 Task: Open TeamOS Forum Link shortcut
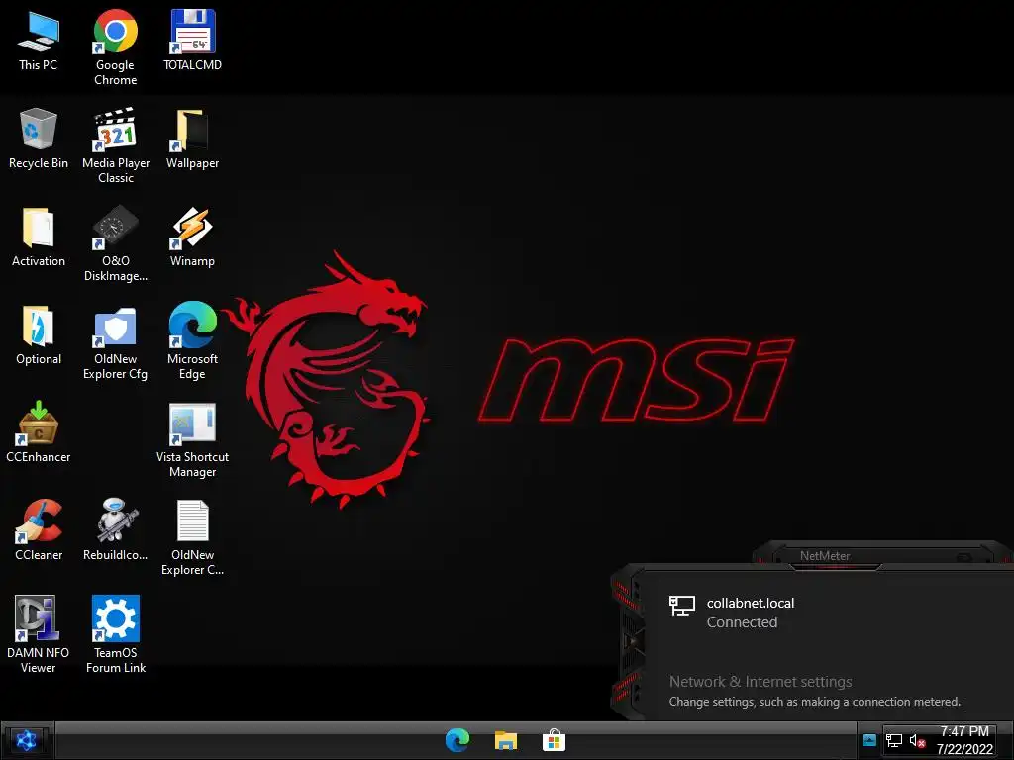(x=115, y=635)
